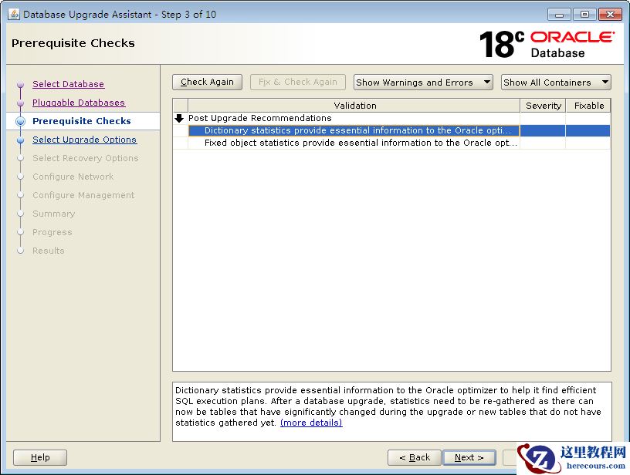This screenshot has height=475, width=630.
Task: Click the Validation column header
Action: pyautogui.click(x=354, y=106)
